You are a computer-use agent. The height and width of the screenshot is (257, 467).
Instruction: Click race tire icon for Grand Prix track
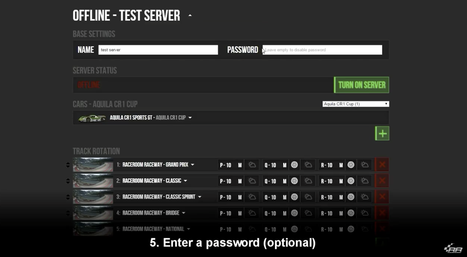[351, 165]
